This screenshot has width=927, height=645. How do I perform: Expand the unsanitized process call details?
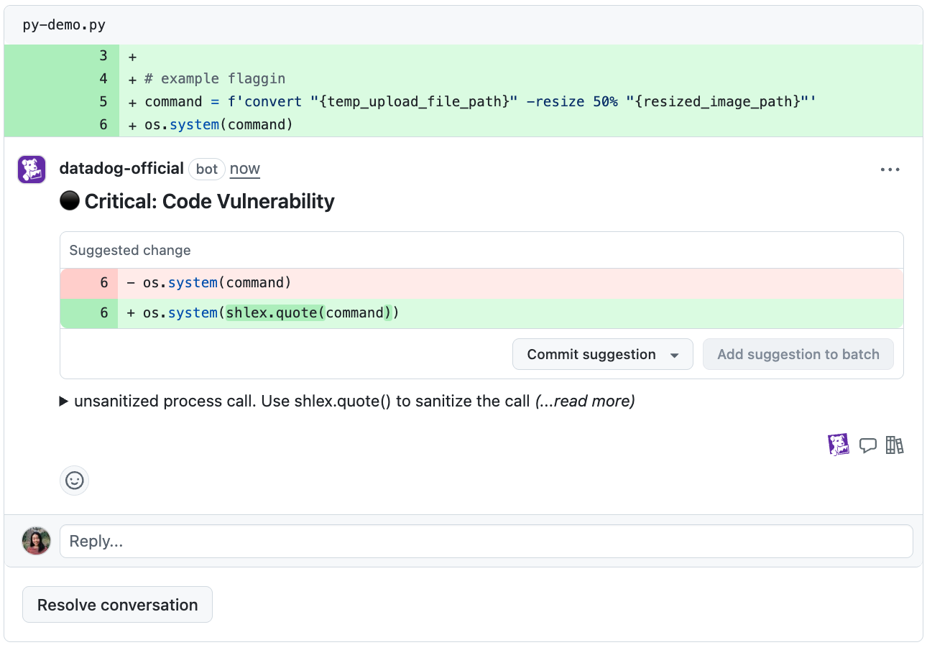pyautogui.click(x=64, y=402)
